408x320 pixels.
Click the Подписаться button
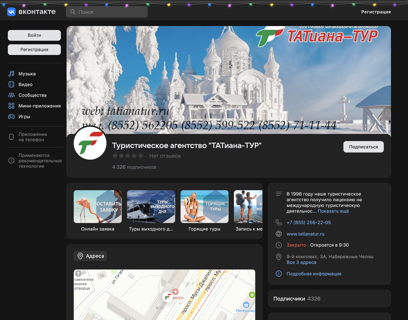(363, 147)
